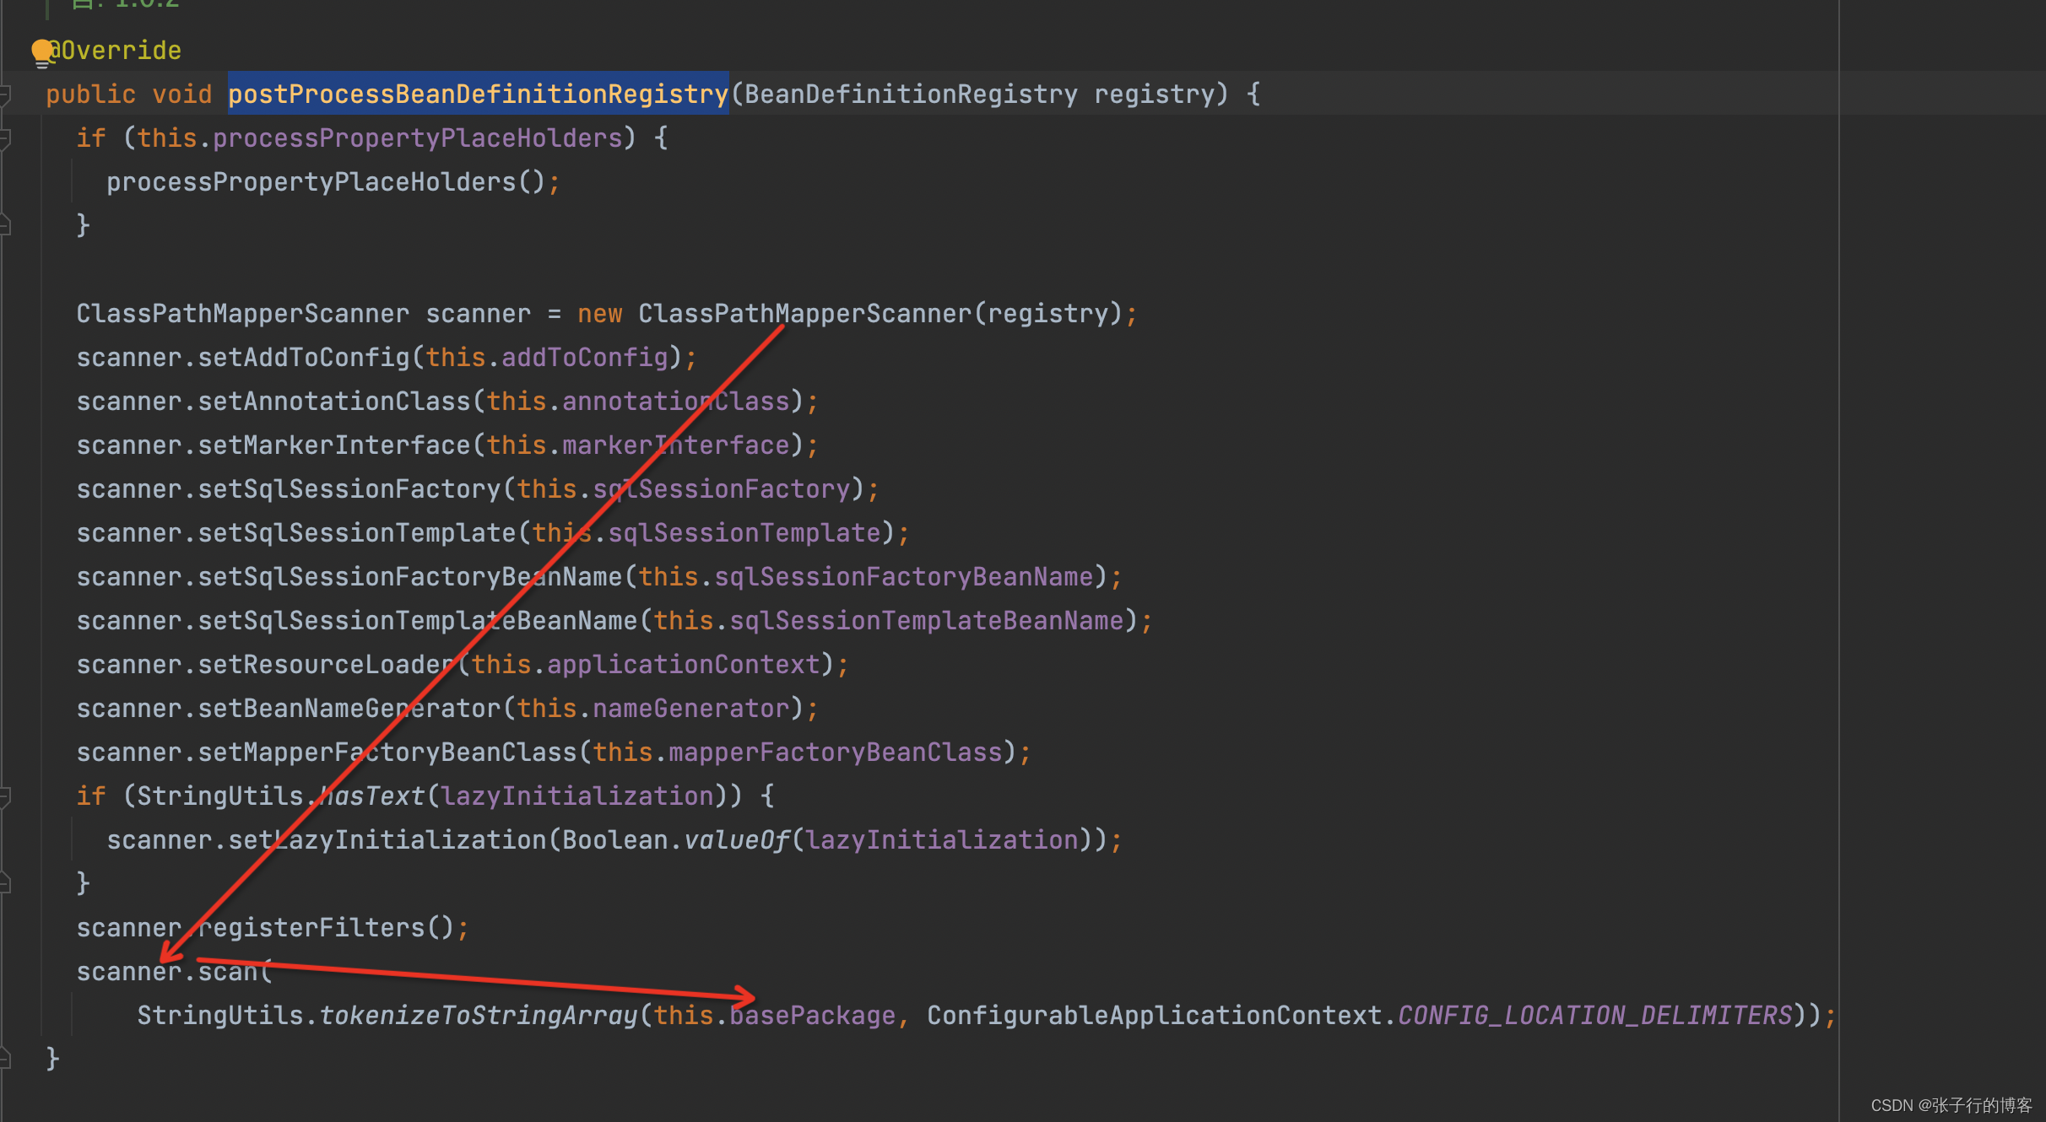
Task: Click the BeanDefinitionRegistry parameter type
Action: pyautogui.click(x=910, y=94)
